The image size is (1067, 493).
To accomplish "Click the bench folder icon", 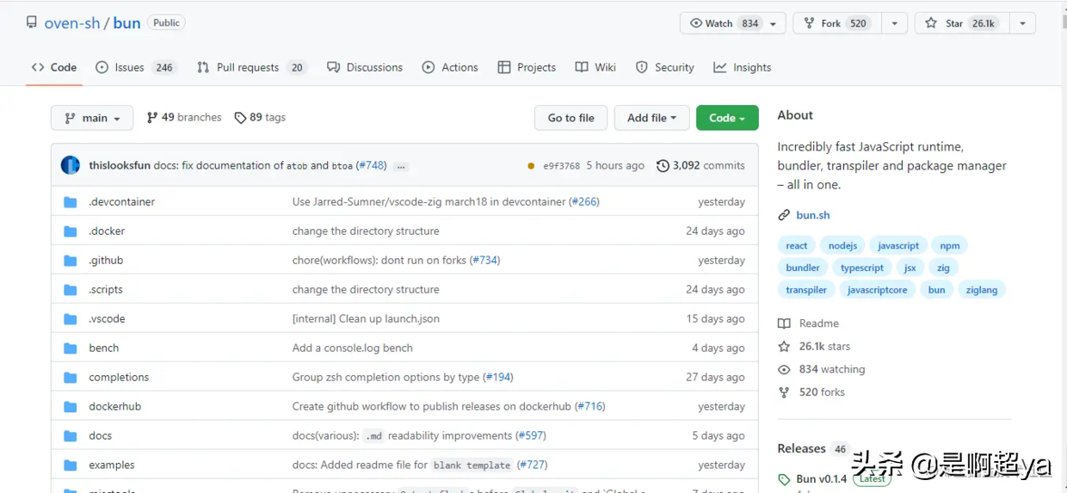I will tap(71, 348).
